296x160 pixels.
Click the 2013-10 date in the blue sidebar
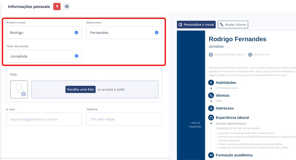[196, 123]
